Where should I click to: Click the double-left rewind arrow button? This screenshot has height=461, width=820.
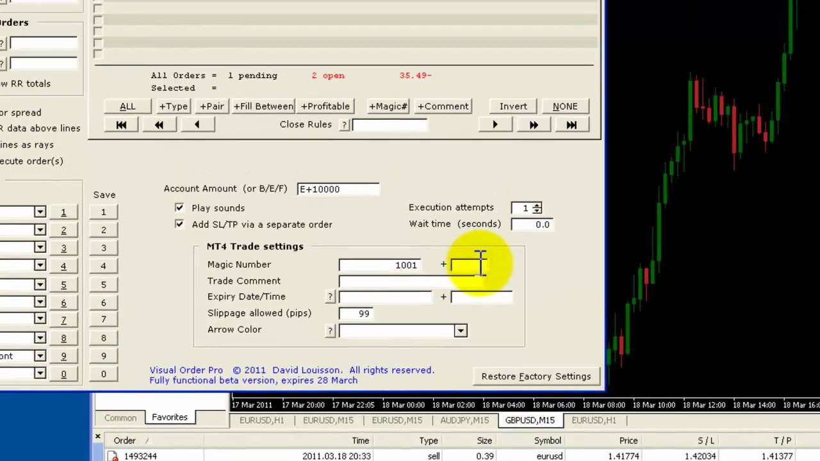coord(159,125)
